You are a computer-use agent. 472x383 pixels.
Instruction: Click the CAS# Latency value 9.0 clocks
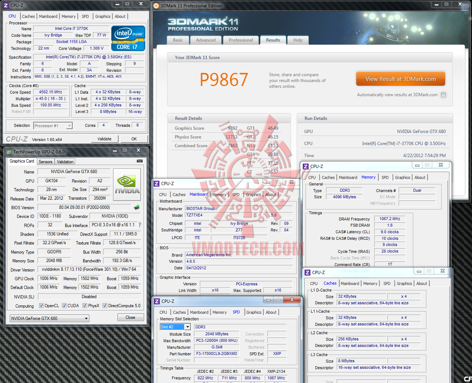390,232
